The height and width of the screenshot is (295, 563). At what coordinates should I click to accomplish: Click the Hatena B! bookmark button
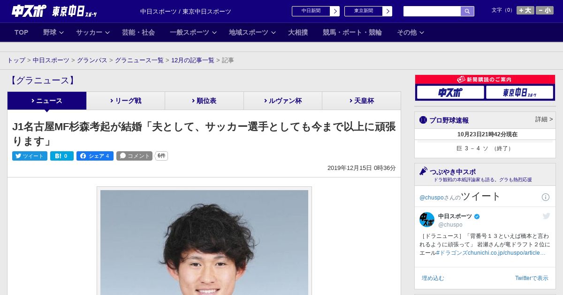click(x=62, y=156)
